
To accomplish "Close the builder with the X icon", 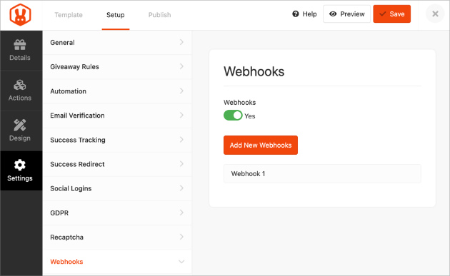I will tap(435, 14).
